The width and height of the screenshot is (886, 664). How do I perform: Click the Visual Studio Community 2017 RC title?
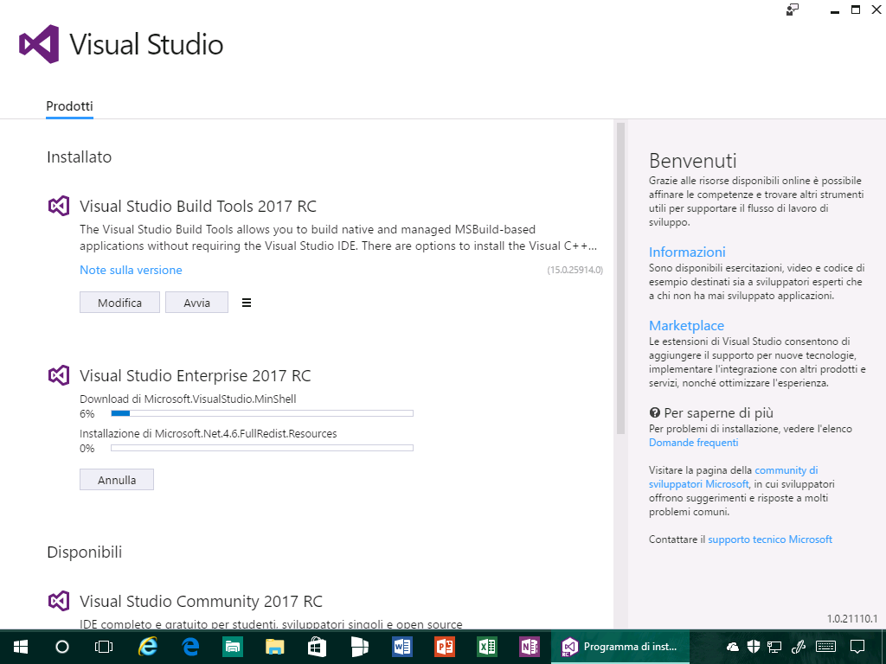(x=201, y=602)
